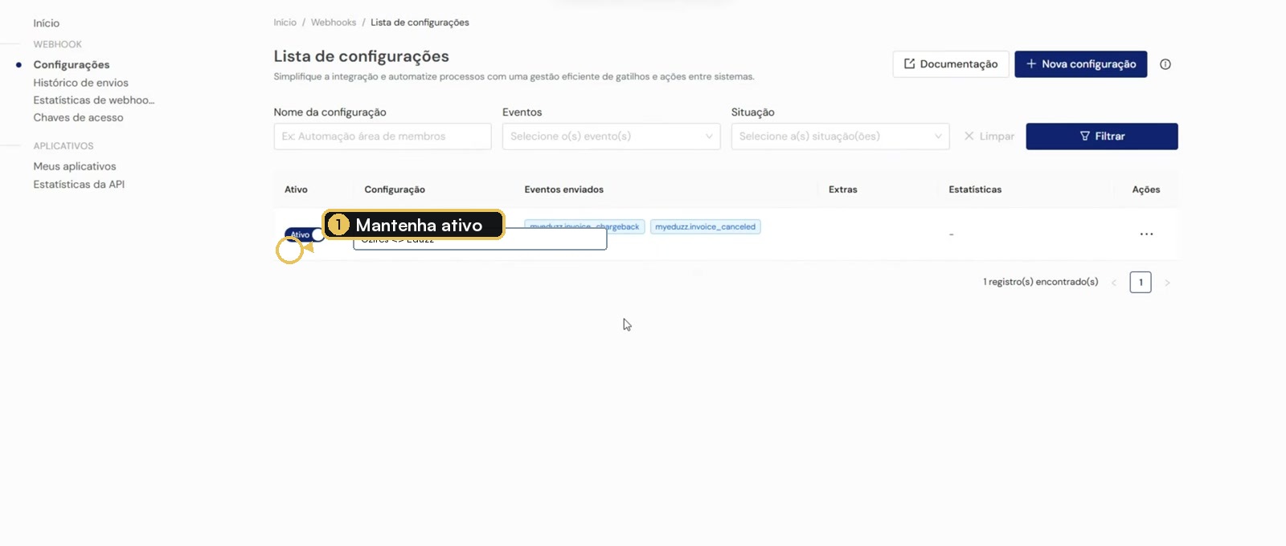Go to Webhooks in the breadcrumb

pyautogui.click(x=334, y=22)
